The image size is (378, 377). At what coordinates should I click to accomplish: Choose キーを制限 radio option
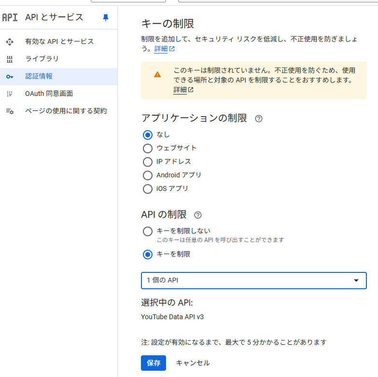click(148, 255)
